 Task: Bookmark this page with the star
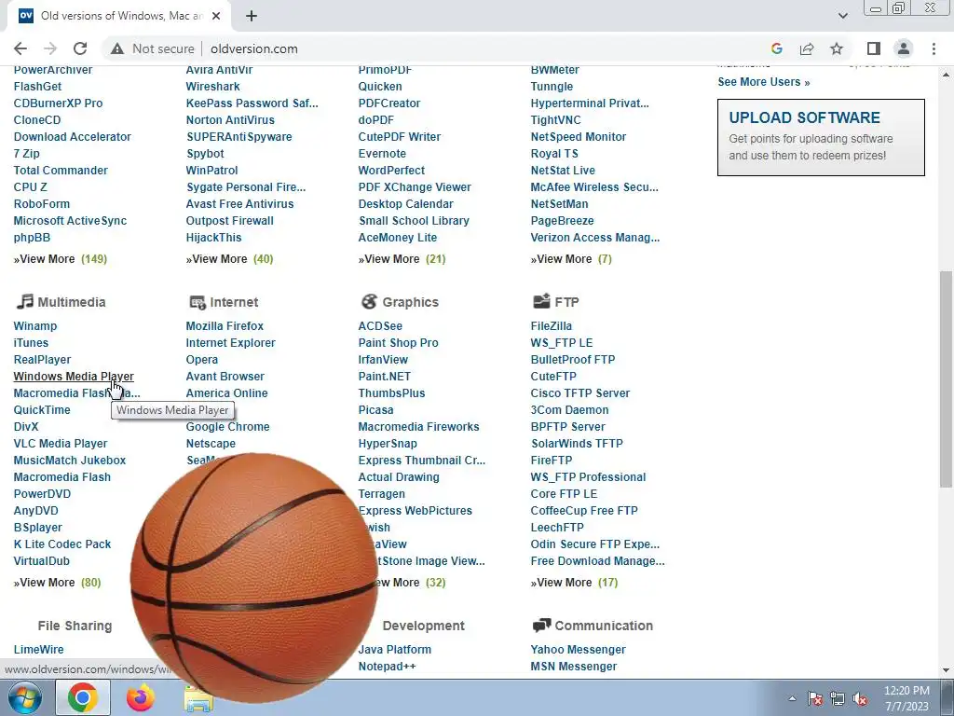[x=837, y=48]
